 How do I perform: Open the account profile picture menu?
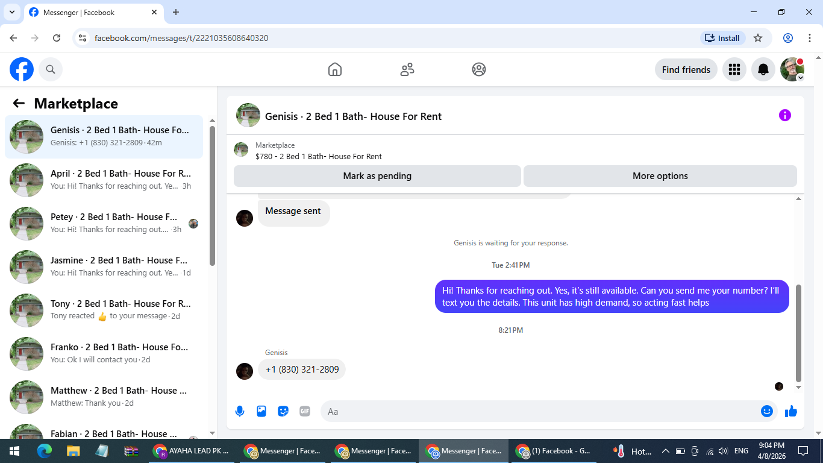coord(792,69)
